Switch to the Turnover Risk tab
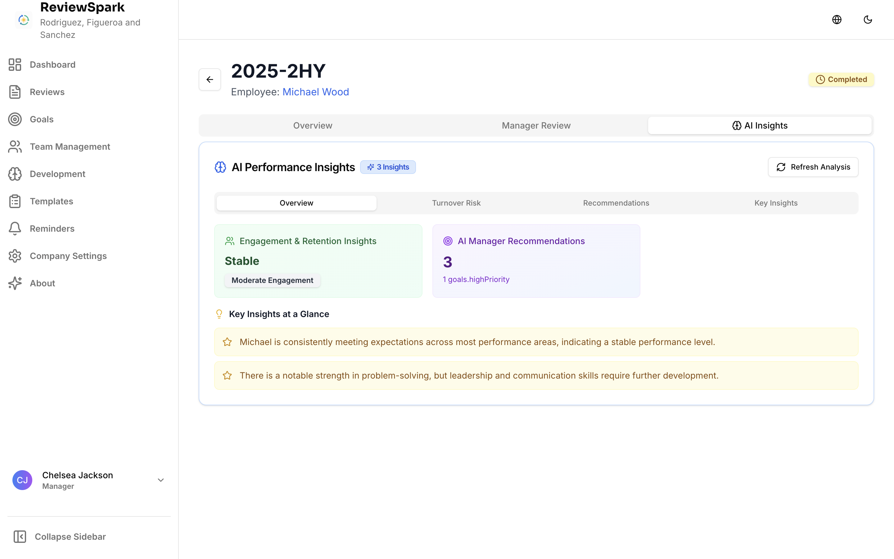This screenshot has height=559, width=894. 456,202
